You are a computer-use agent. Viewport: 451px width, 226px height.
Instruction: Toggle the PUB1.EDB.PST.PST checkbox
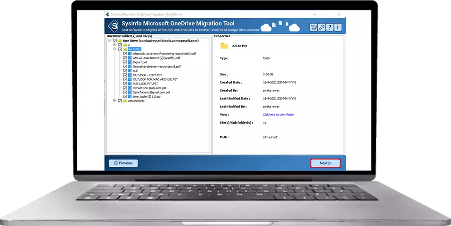125,84
